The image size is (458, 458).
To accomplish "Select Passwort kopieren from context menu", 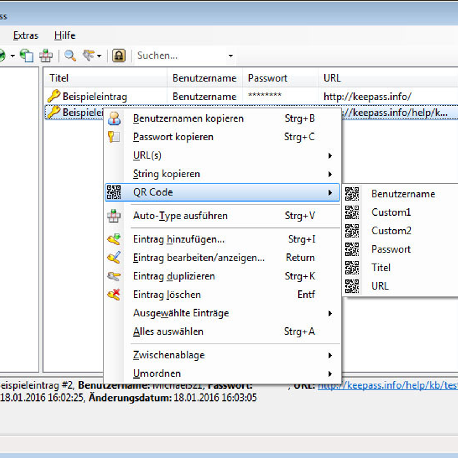I will [x=173, y=137].
